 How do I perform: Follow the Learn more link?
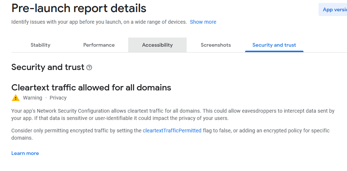point(25,153)
